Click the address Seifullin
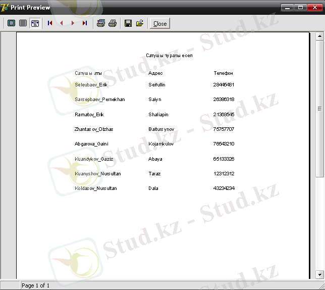Viewport: 325px width, 290px height. point(157,85)
